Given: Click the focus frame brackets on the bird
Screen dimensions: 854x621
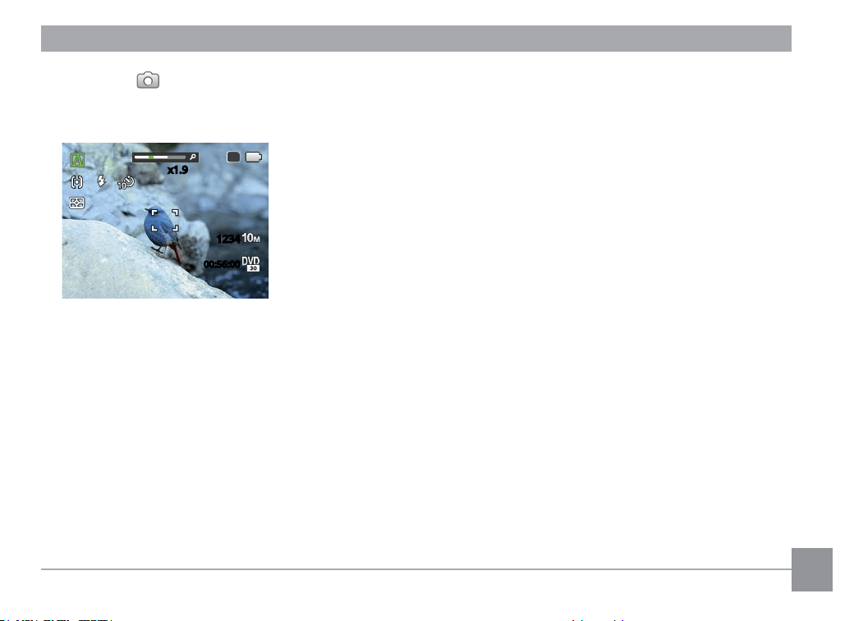Looking at the screenshot, I should 165,221.
